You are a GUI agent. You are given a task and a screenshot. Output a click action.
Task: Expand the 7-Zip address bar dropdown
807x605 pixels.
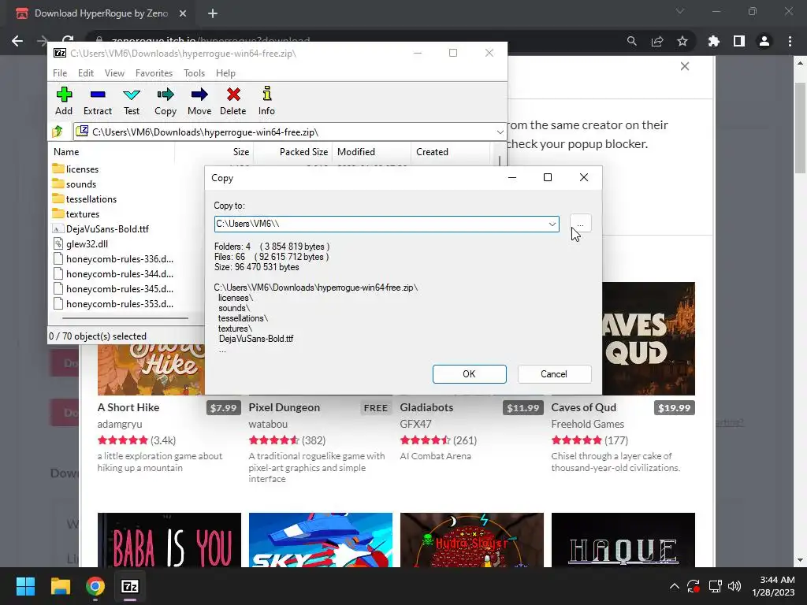pos(500,132)
